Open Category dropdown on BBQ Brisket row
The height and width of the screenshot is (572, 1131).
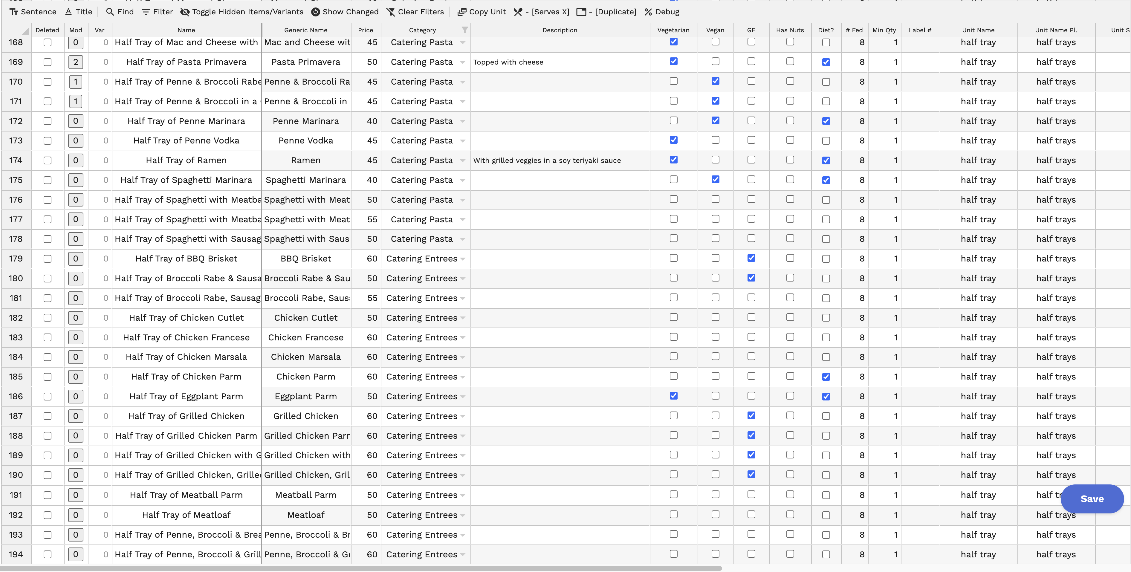pyautogui.click(x=463, y=259)
